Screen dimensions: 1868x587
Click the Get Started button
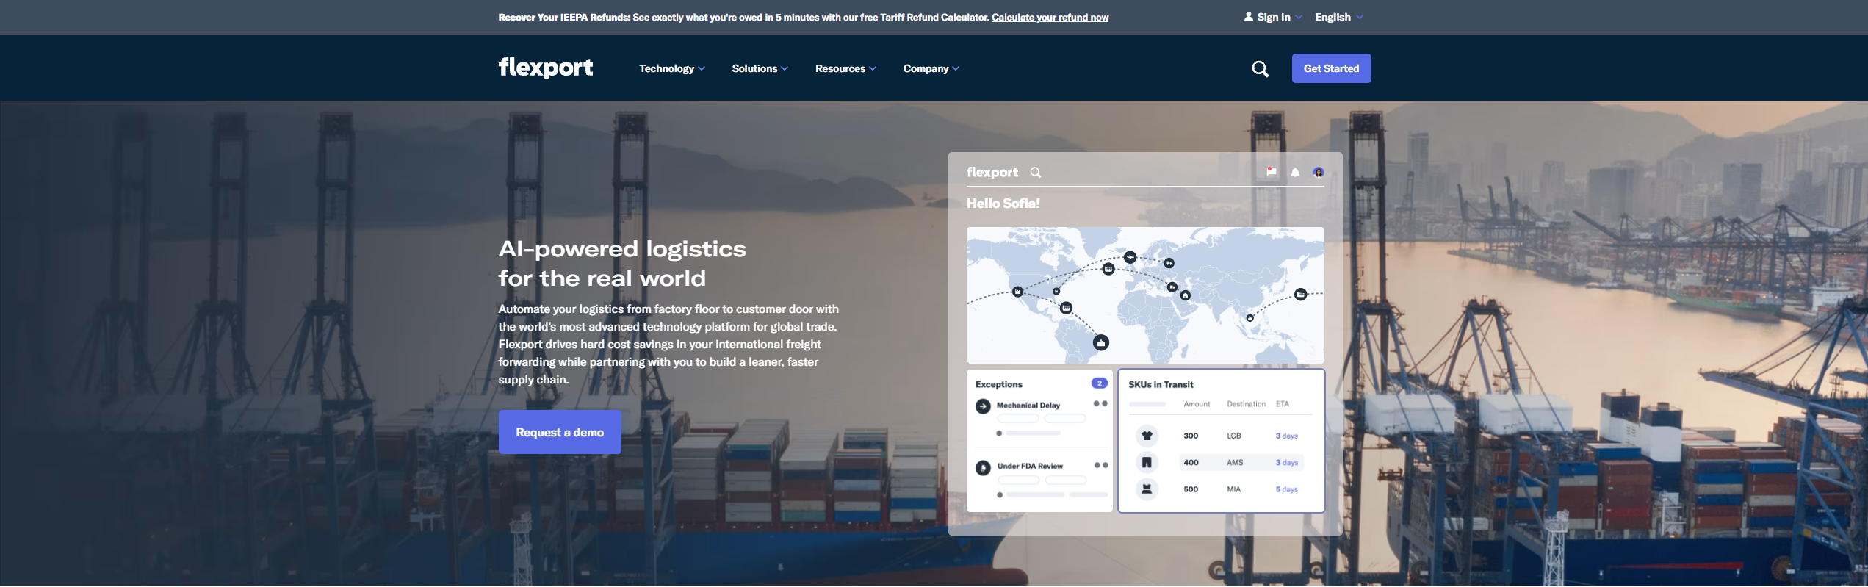point(1331,68)
